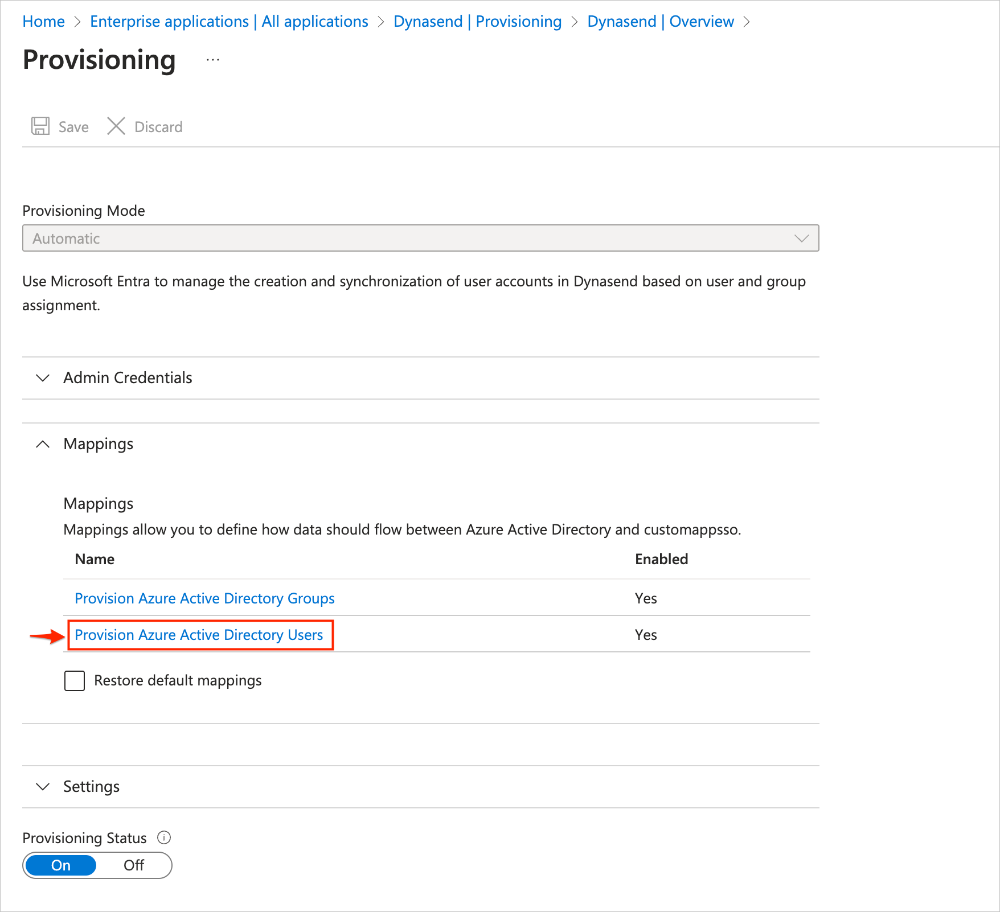Expand the Settings section

(43, 787)
